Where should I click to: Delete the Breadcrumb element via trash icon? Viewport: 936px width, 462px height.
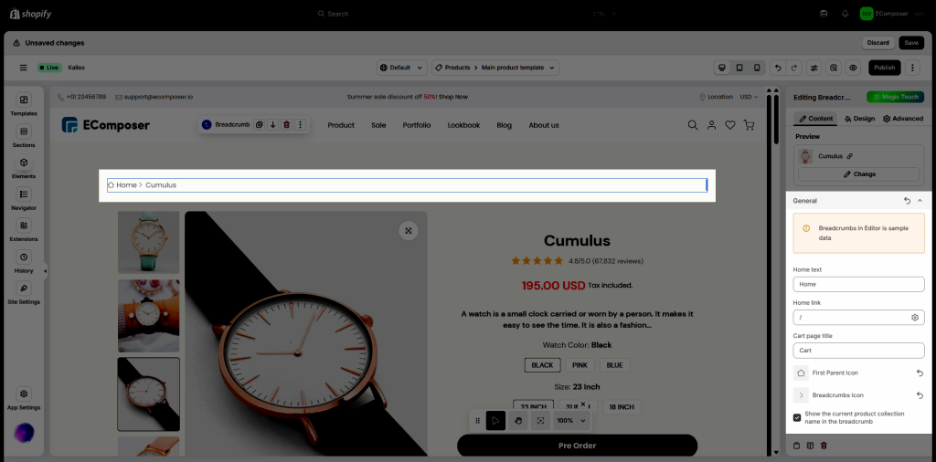[x=286, y=124]
